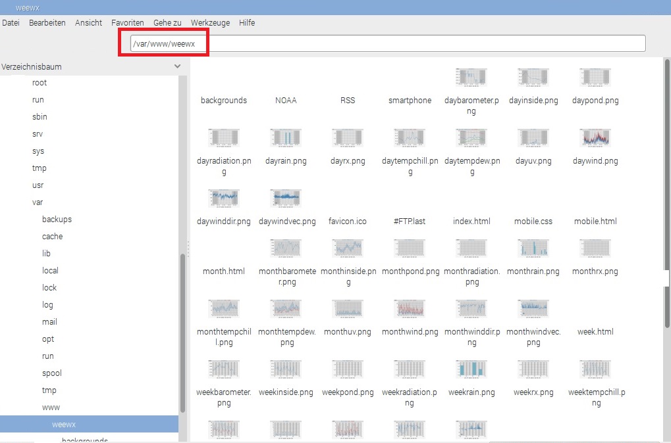This screenshot has width=671, height=443.
Task: Open the Gehe zu menu
Action: (x=167, y=22)
